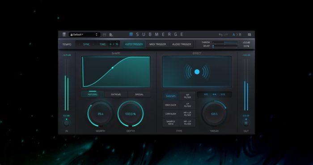The height and width of the screenshot is (165, 313).
Task: Click the input gain value above IN knob
Action: point(67,116)
